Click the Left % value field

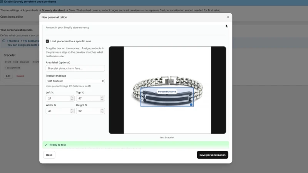[58, 98]
